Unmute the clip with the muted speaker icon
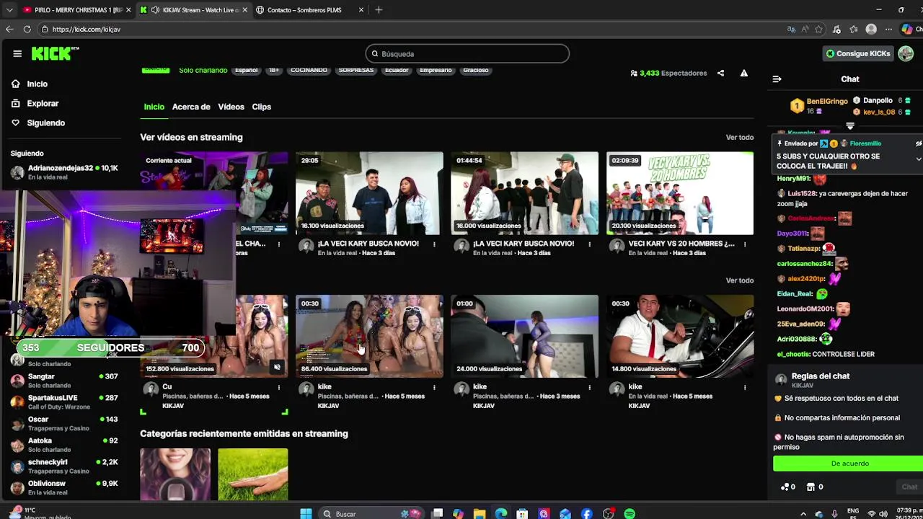The width and height of the screenshot is (923, 519). (277, 367)
